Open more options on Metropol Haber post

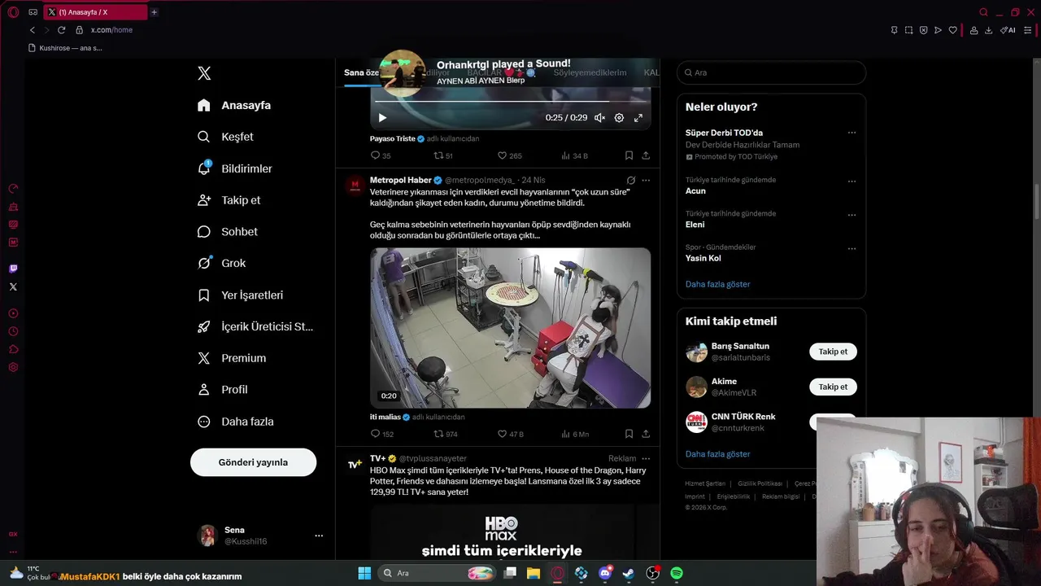point(646,180)
